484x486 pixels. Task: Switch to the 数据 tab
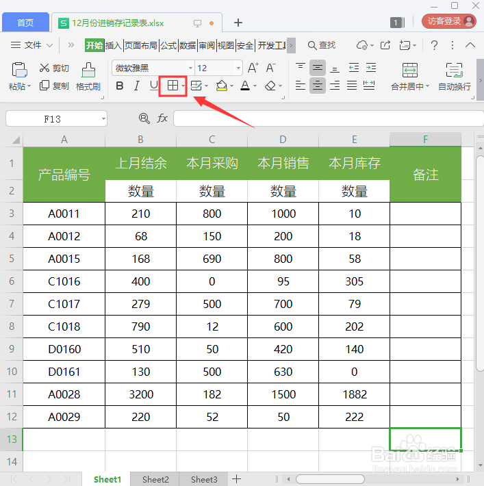click(188, 46)
